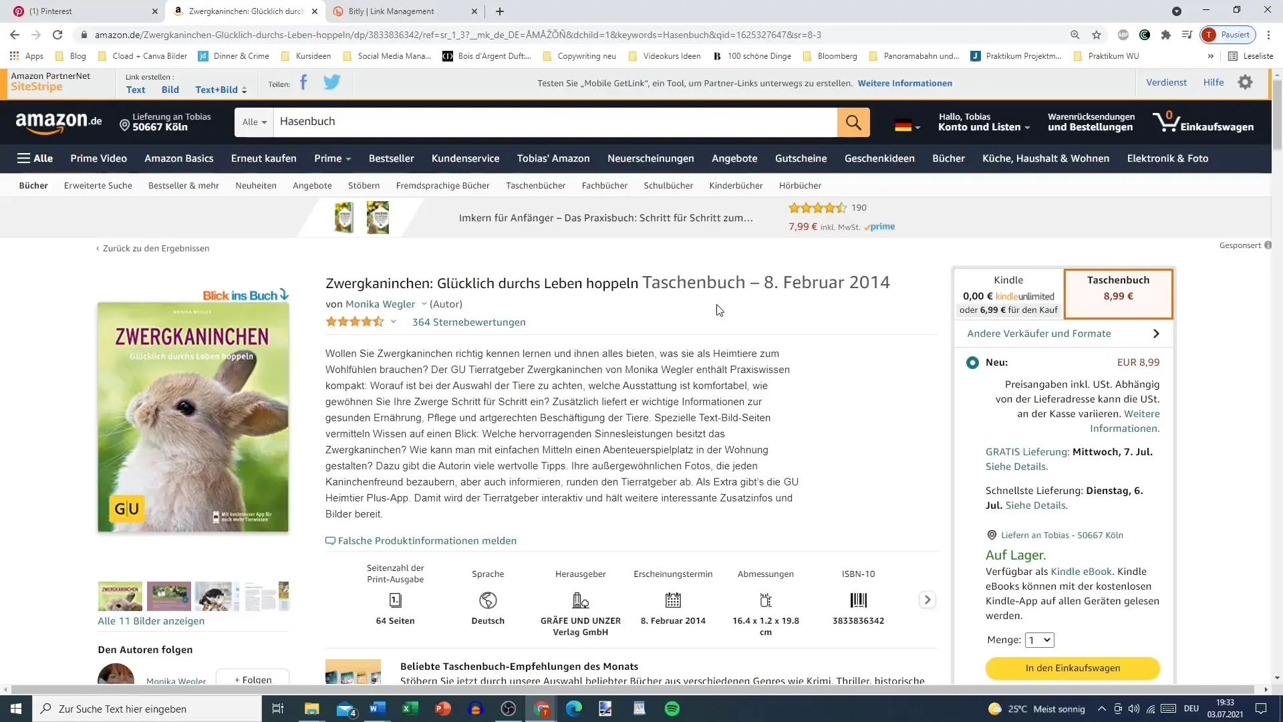Click the orange search magnifier button
The width and height of the screenshot is (1283, 722).
853,122
